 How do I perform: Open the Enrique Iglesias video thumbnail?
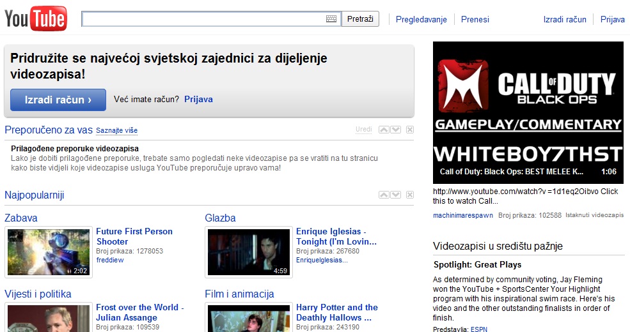pyautogui.click(x=249, y=252)
